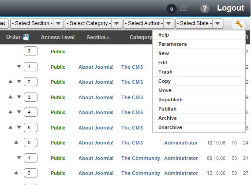251x185 pixels.
Task: Open the help question mark icon
Action: pyautogui.click(x=205, y=8)
